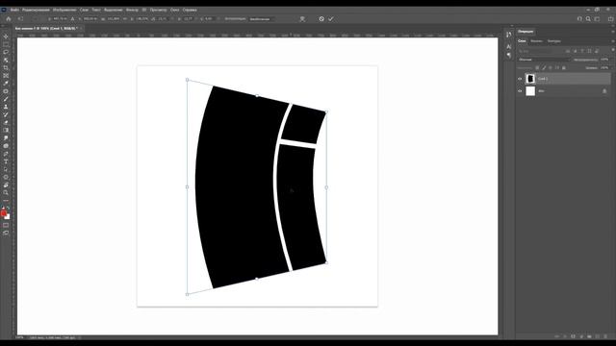
Task: Select the Zoom tool
Action: [6, 192]
